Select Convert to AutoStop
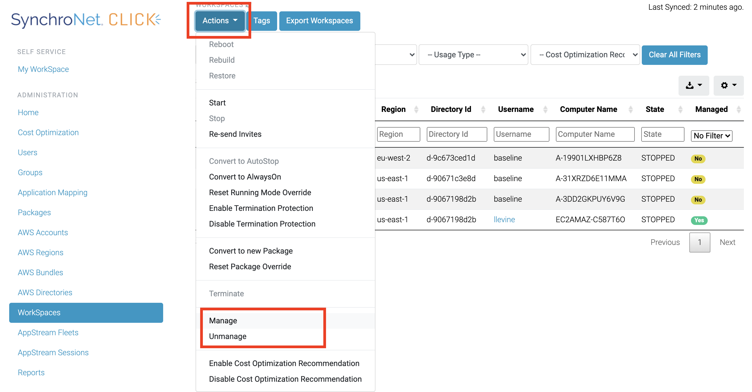752x392 pixels. pyautogui.click(x=244, y=161)
